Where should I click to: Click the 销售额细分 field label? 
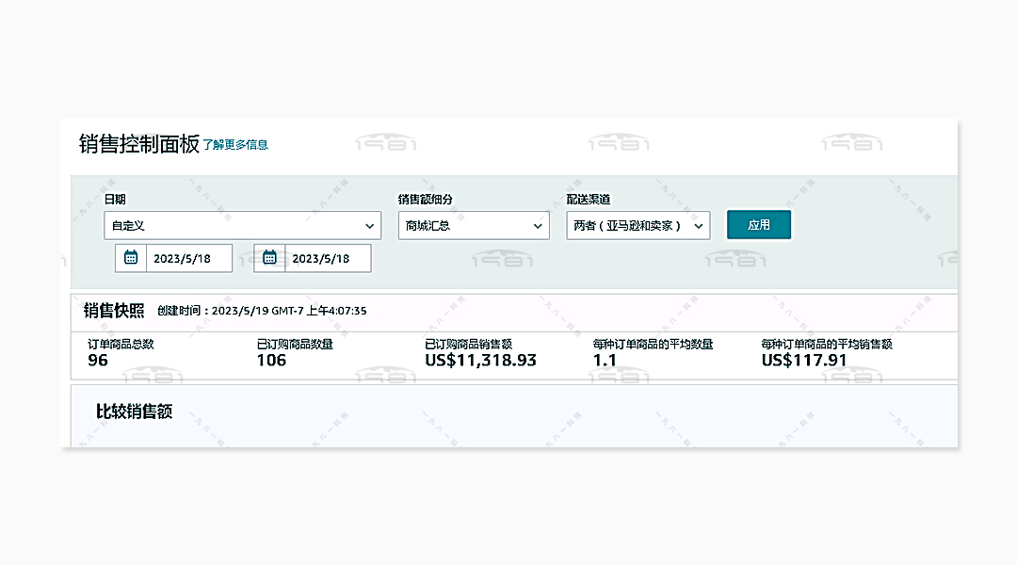(x=426, y=200)
